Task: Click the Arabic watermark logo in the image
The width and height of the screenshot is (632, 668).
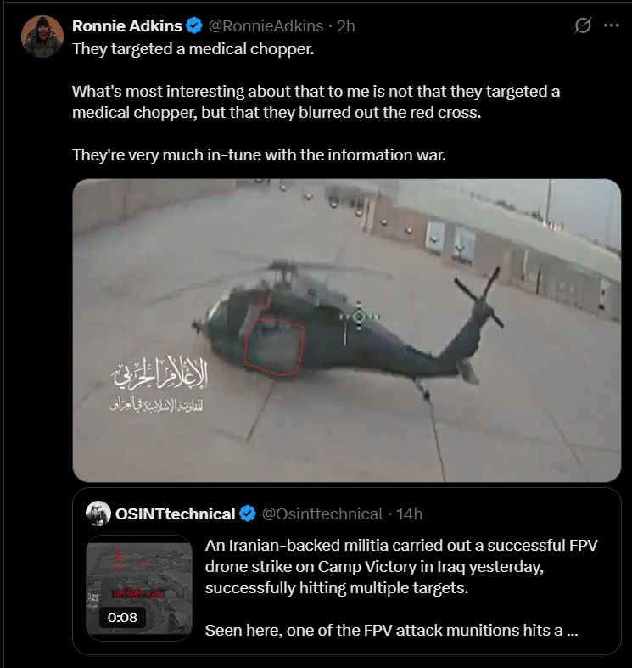Action: [x=159, y=384]
